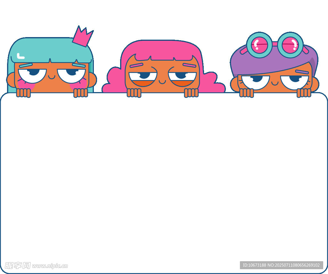The height and width of the screenshot is (274, 328).
Task: Click the ID and NO label at bottom right
Action: pos(281,265)
